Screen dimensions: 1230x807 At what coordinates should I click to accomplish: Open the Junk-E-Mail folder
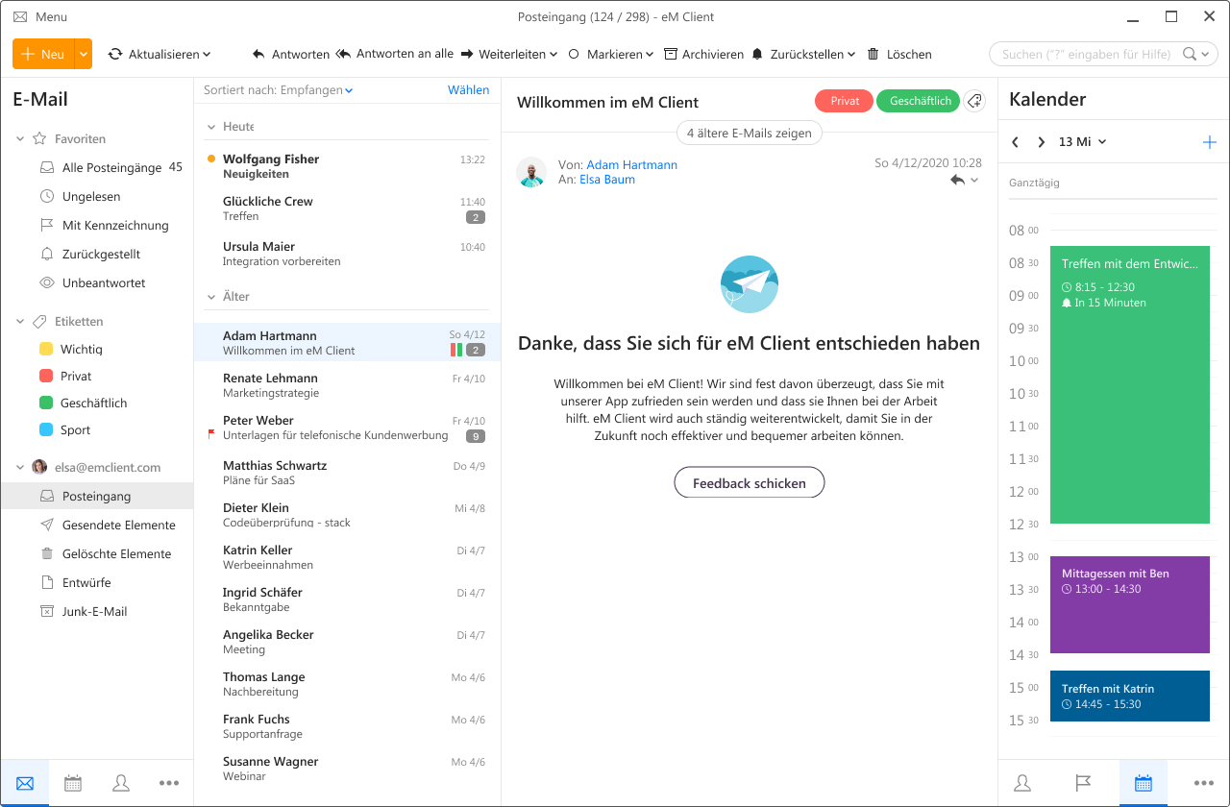(x=84, y=611)
